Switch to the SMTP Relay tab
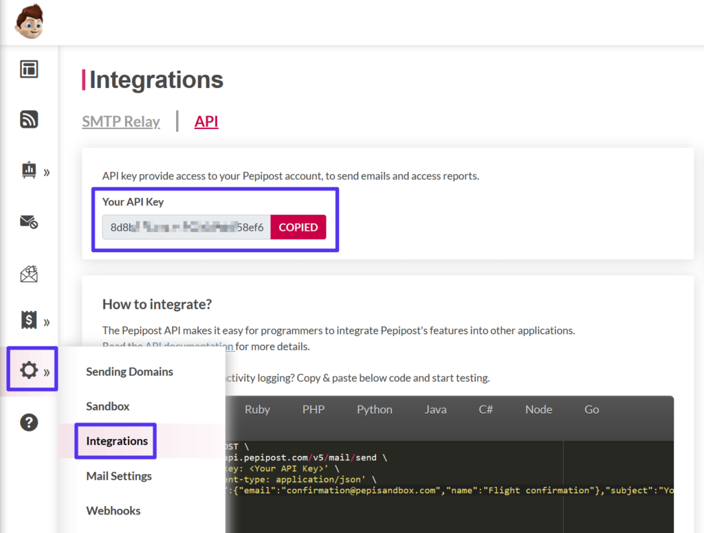The image size is (704, 533). (121, 121)
